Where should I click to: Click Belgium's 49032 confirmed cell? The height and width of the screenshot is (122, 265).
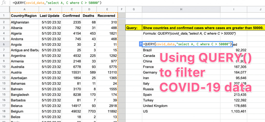(72, 111)
